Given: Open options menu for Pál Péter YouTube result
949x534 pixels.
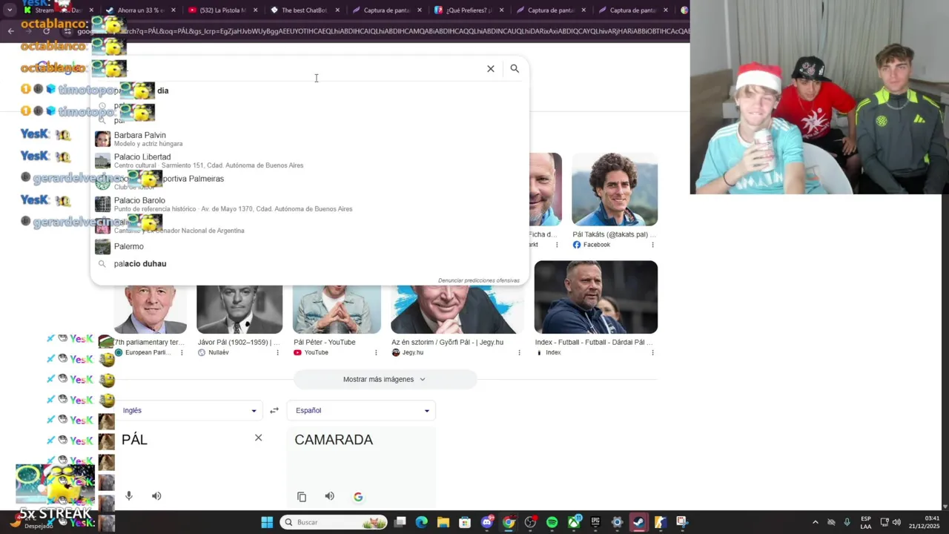Looking at the screenshot, I should point(376,352).
